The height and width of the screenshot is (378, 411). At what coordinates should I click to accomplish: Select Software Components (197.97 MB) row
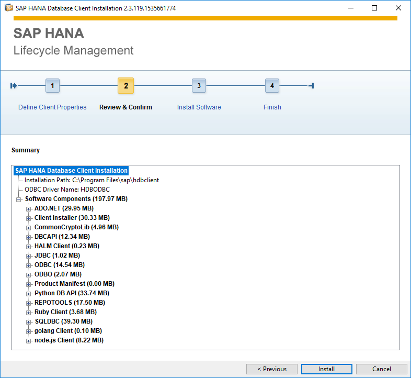click(76, 199)
